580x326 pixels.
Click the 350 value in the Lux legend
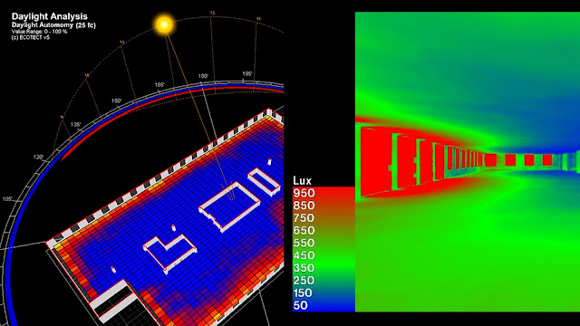click(304, 268)
